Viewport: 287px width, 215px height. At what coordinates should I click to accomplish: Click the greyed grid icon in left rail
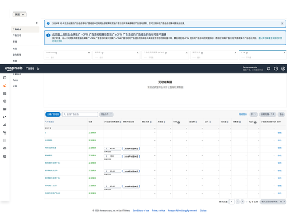click(5, 141)
